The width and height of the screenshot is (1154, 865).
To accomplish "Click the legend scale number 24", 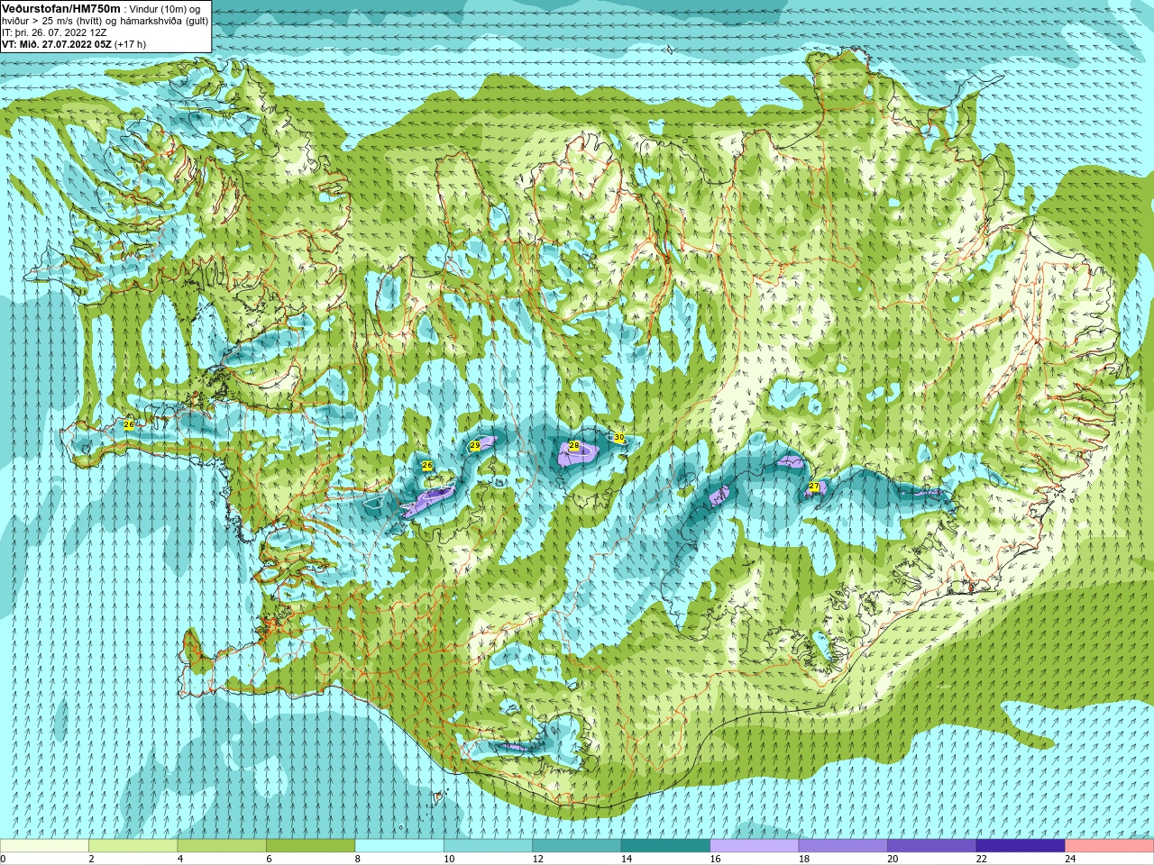I will pos(1070,859).
